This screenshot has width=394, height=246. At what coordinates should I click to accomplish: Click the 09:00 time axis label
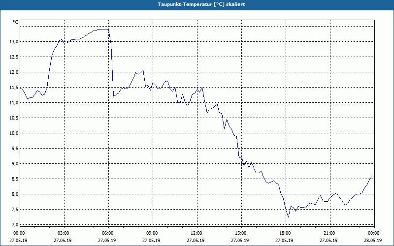[x=151, y=233]
